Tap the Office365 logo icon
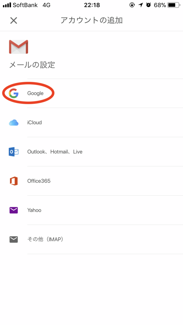Screen dimensions: 183x325 tap(14, 181)
